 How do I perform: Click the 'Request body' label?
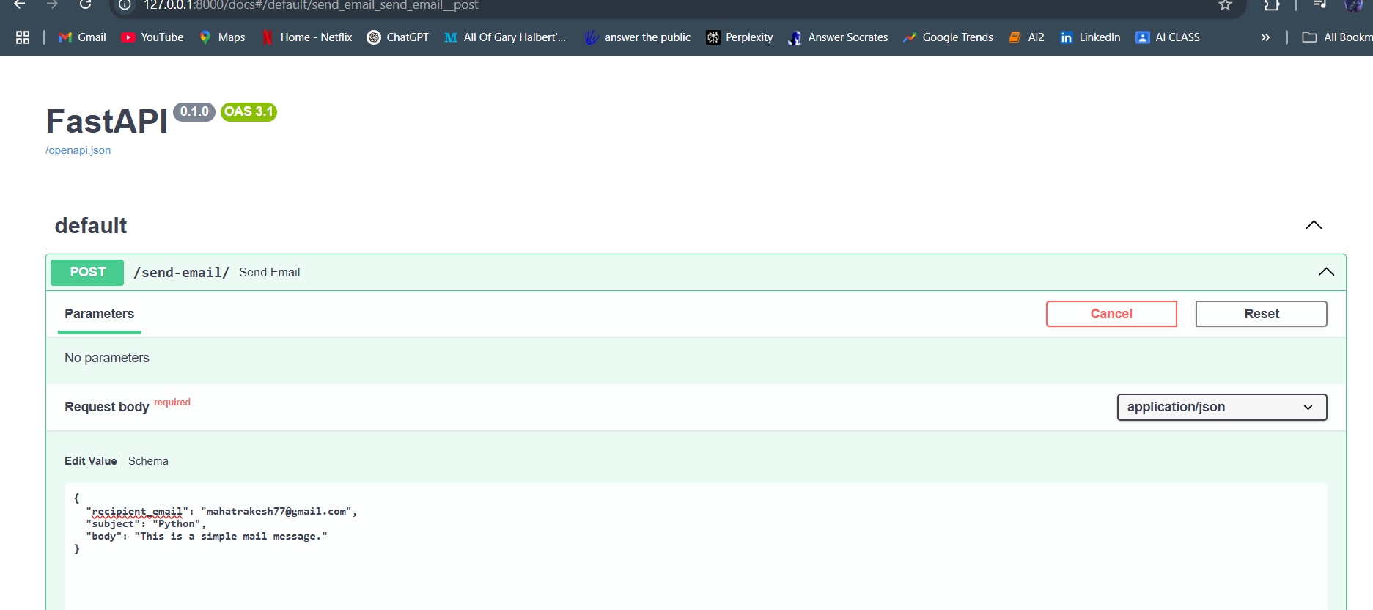(107, 407)
